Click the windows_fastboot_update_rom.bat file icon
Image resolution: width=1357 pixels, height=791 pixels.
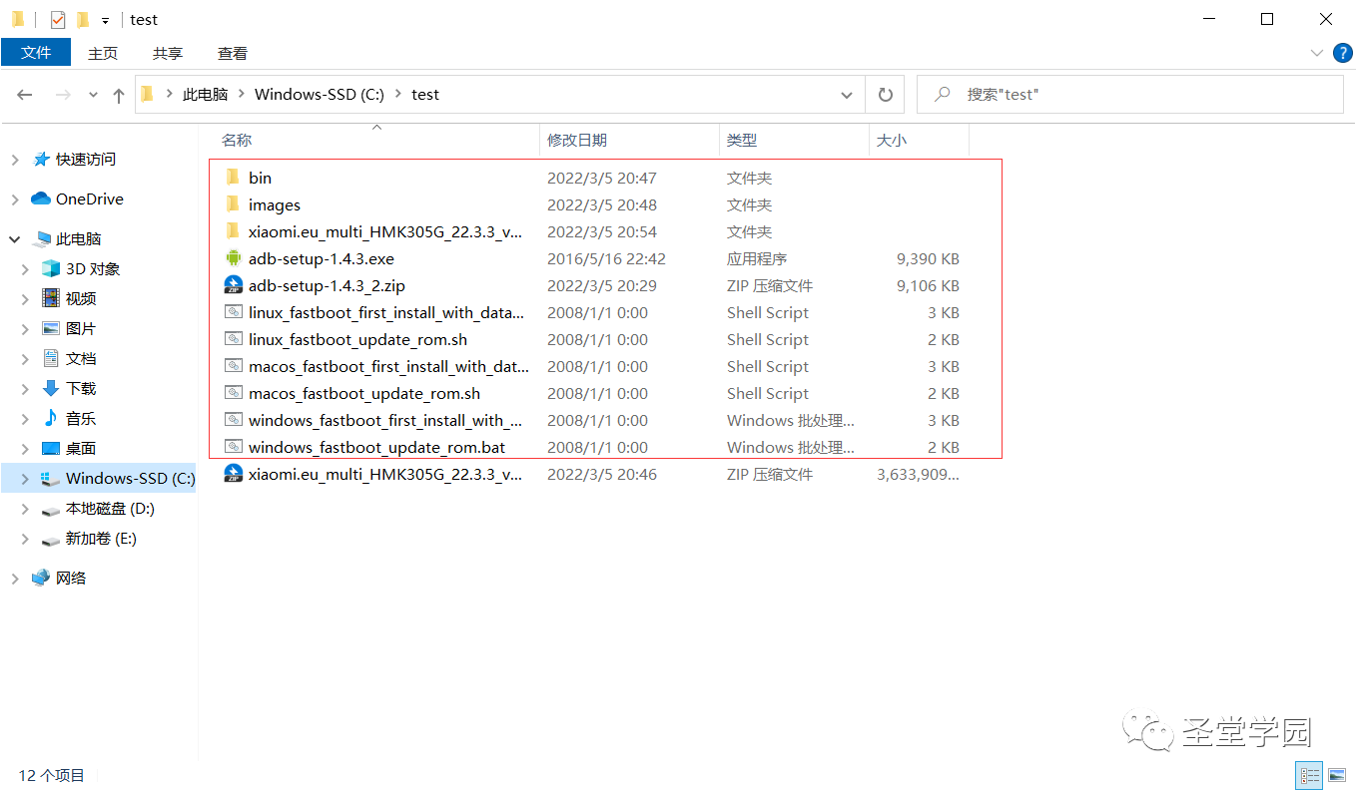233,447
